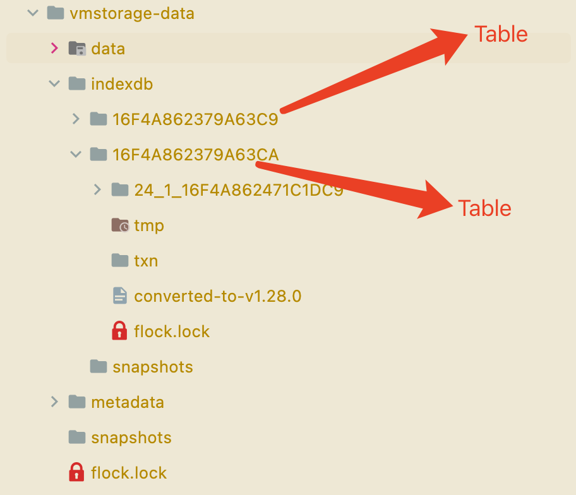Collapse the vmstorage-data folder
Image resolution: width=576 pixels, height=495 pixels.
(x=33, y=13)
